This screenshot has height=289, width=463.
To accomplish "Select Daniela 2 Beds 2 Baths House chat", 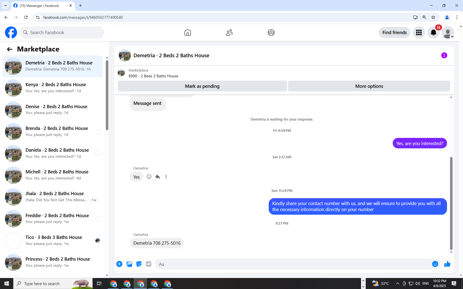I will pyautogui.click(x=52, y=153).
